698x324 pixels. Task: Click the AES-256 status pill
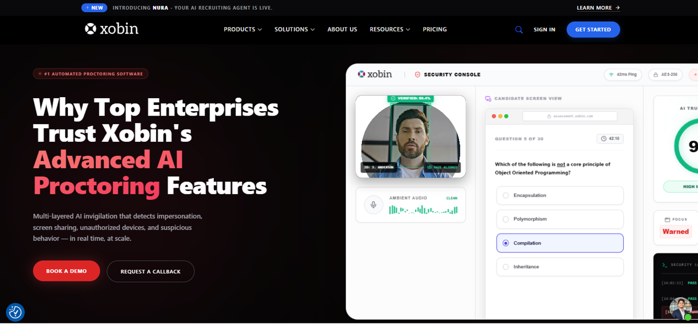point(665,74)
